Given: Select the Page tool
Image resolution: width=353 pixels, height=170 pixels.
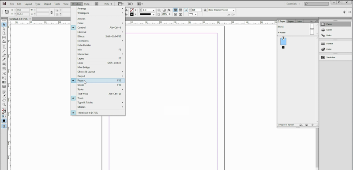Looking at the screenshot, I should [x=4, y=33].
